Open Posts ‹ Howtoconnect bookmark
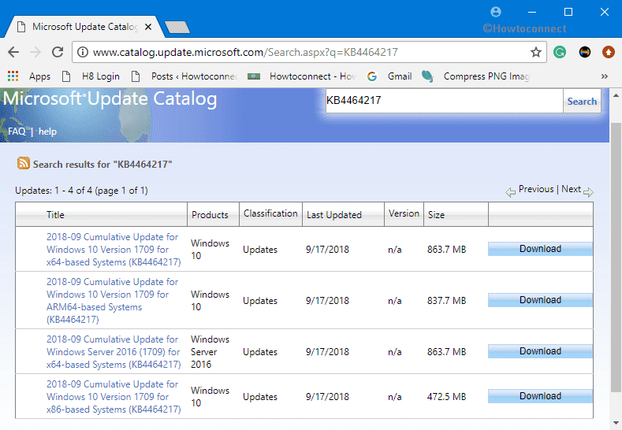The height and width of the screenshot is (430, 622). (x=184, y=76)
